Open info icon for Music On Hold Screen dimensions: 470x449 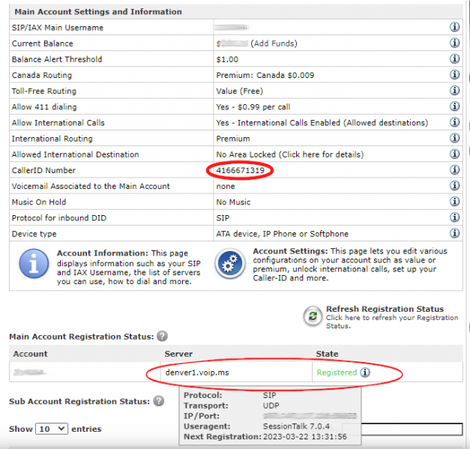coord(454,202)
